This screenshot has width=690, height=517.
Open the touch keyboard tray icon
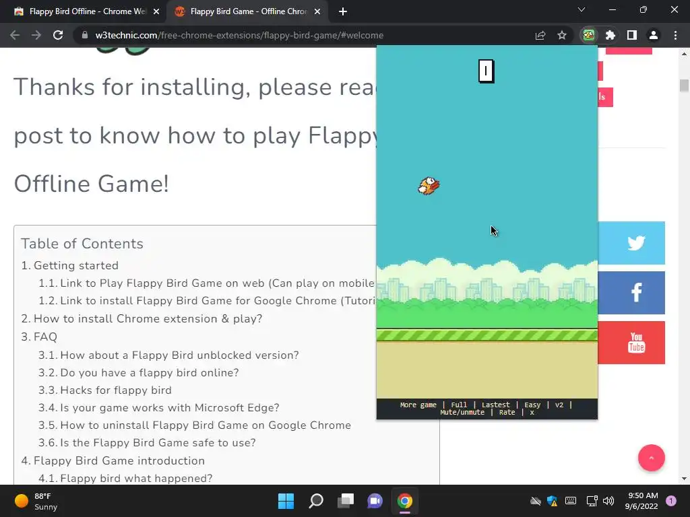point(570,501)
